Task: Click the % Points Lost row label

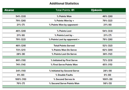Action: pos(64,31)
